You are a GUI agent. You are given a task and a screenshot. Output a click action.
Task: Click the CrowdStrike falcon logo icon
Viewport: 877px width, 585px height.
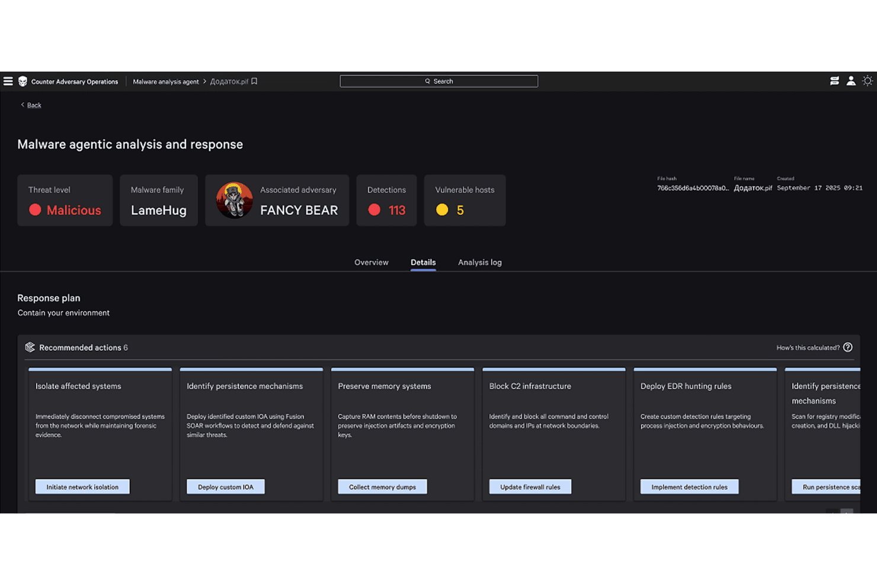click(23, 81)
